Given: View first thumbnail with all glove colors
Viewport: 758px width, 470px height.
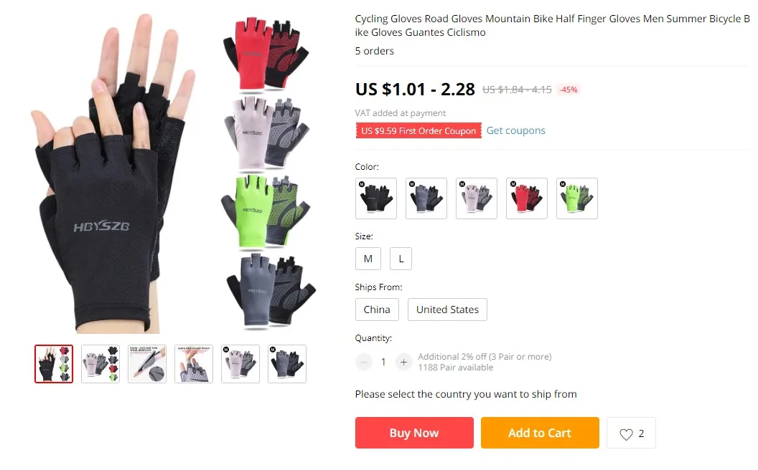Looking at the screenshot, I should [x=54, y=364].
